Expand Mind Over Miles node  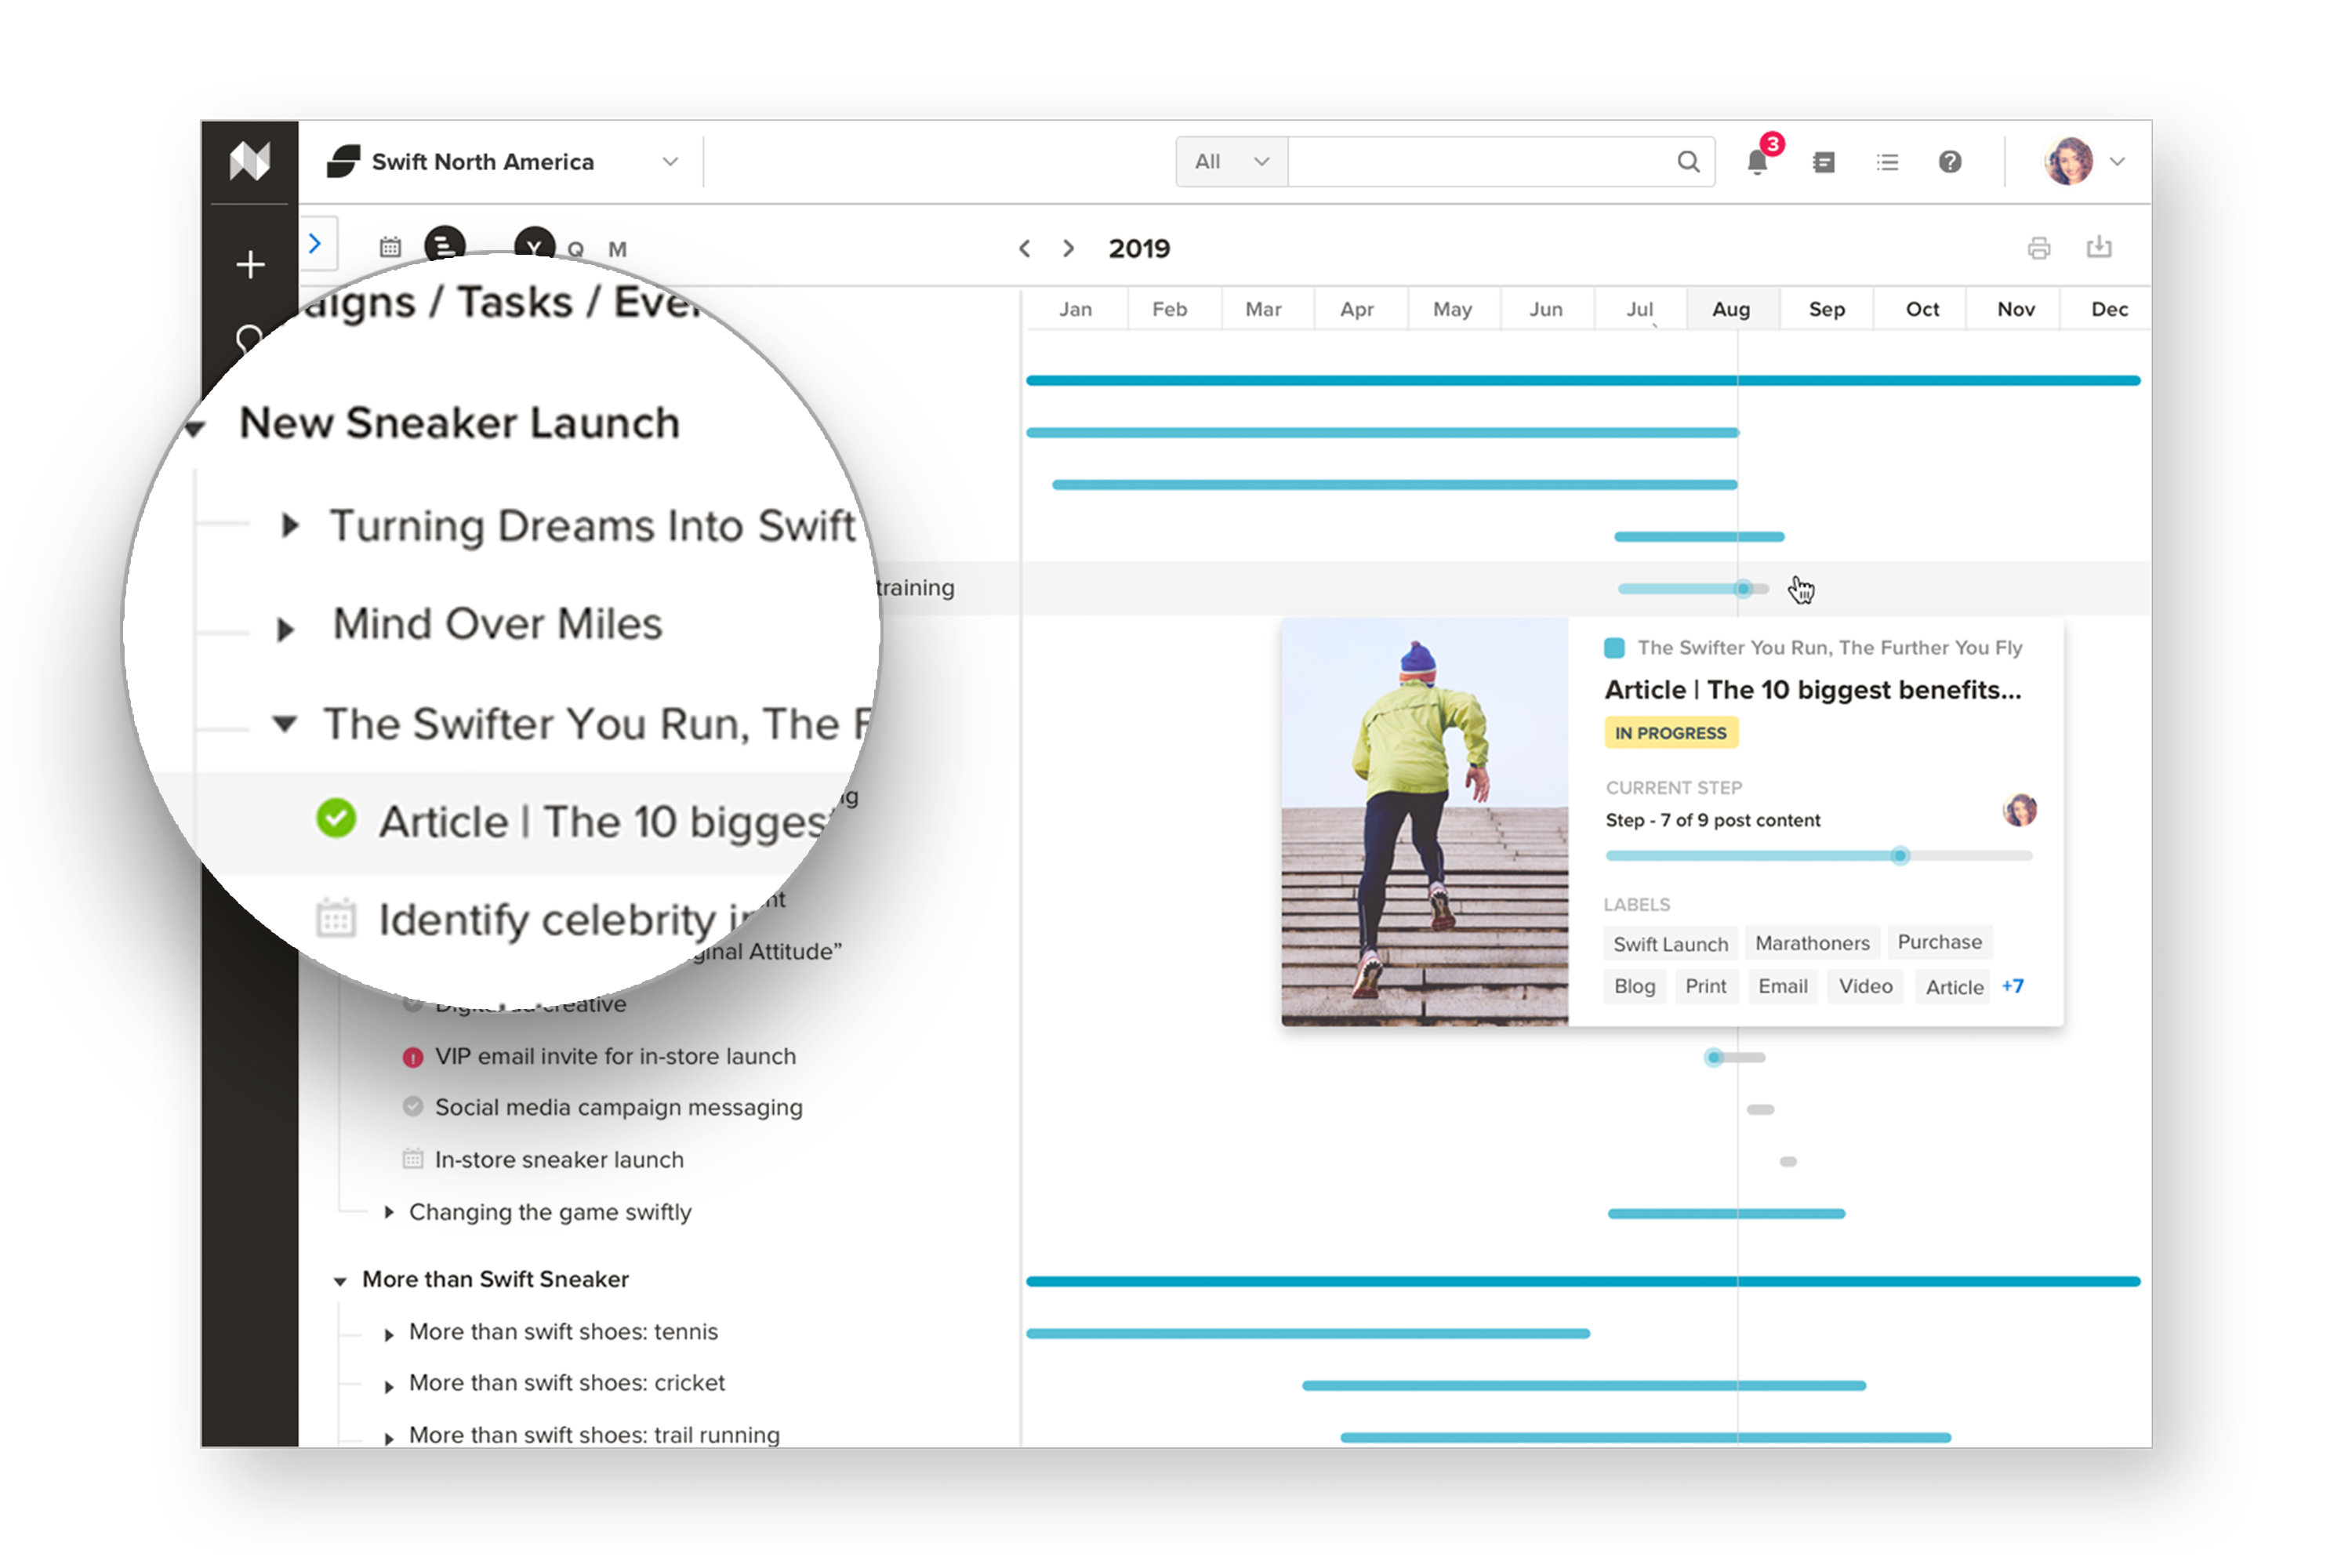286,629
